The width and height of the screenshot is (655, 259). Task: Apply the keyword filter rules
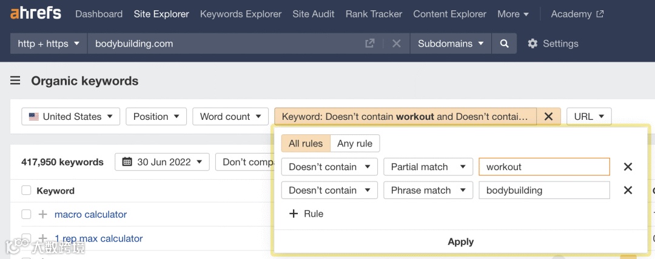point(461,241)
